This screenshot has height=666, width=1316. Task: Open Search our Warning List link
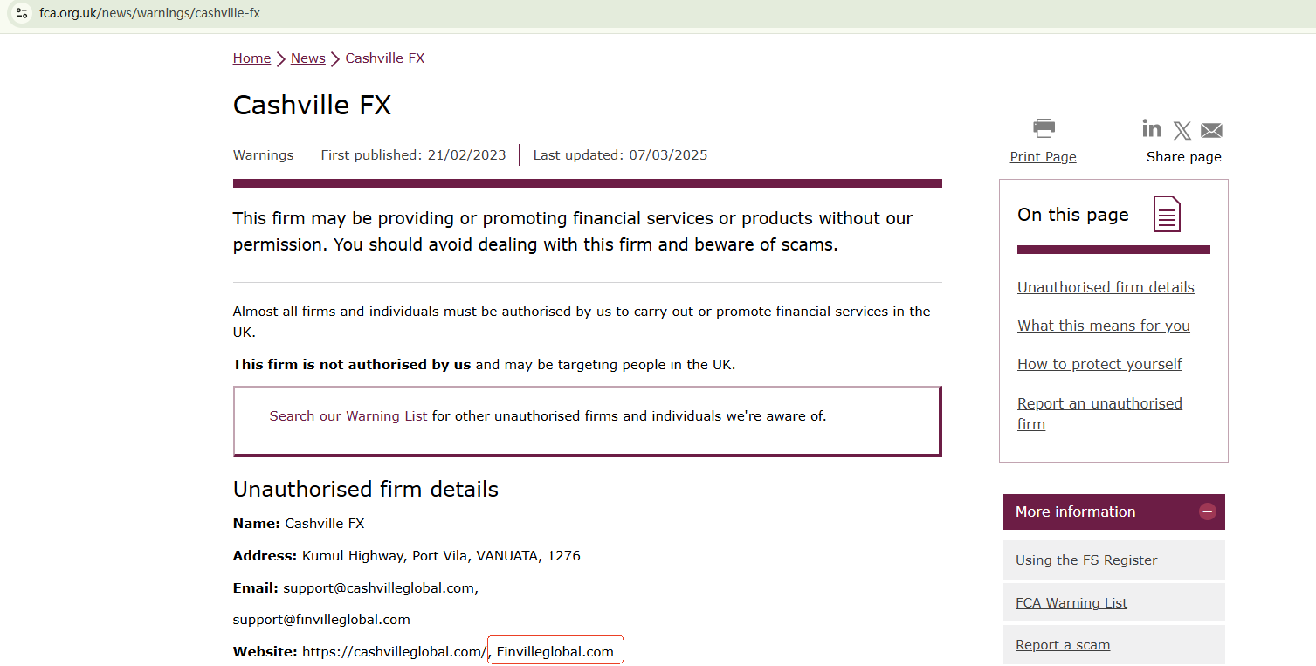(348, 416)
